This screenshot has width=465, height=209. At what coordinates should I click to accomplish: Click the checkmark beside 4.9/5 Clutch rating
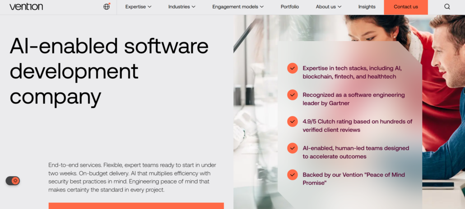pyautogui.click(x=293, y=121)
